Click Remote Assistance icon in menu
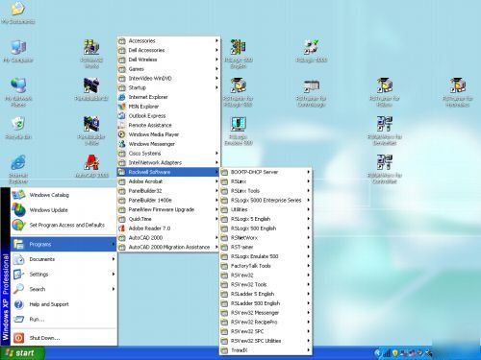 coord(122,125)
